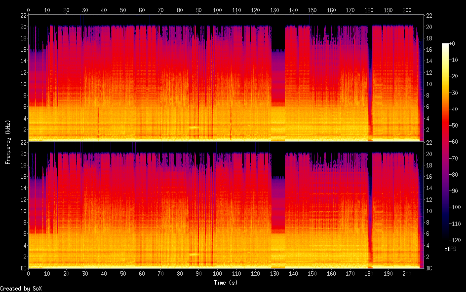
Task: Click the "Frequency (kHz)" vertical axis label
Action: click(8, 142)
